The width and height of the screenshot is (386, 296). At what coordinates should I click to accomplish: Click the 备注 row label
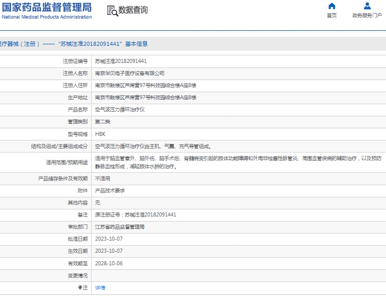pyautogui.click(x=83, y=215)
